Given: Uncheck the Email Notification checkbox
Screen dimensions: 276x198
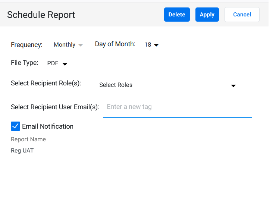Looking at the screenshot, I should pos(16,126).
